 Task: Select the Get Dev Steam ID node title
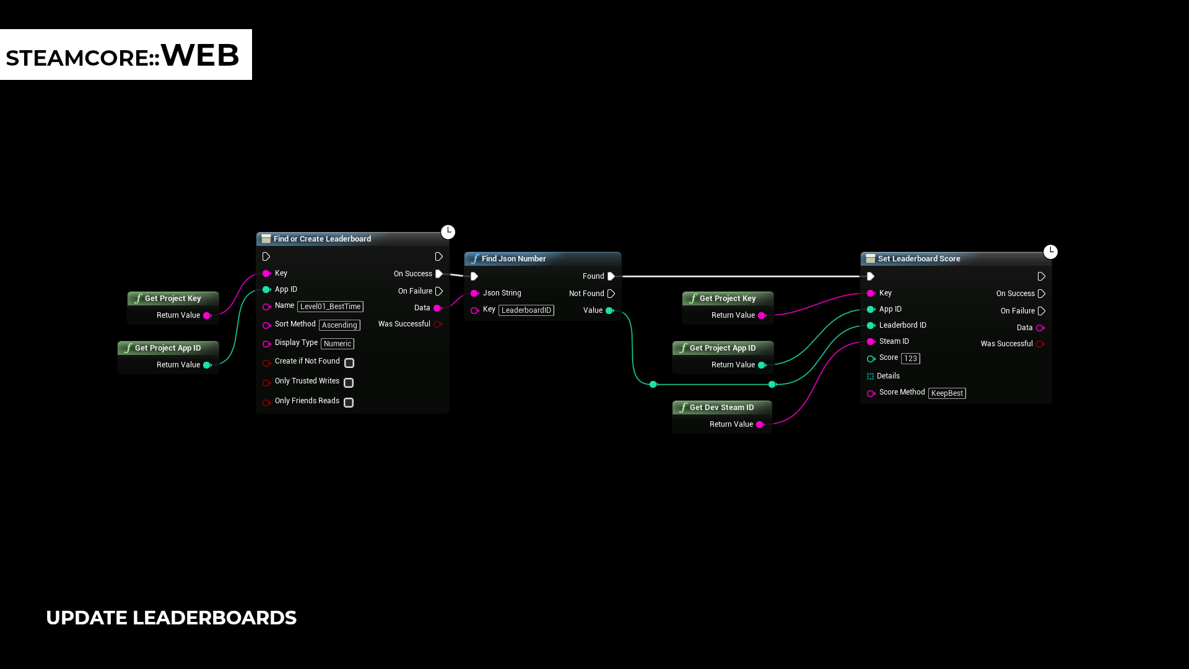point(721,408)
